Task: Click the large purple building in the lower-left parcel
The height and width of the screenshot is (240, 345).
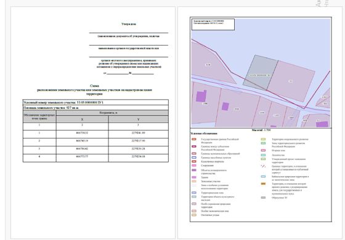Action: point(201,96)
